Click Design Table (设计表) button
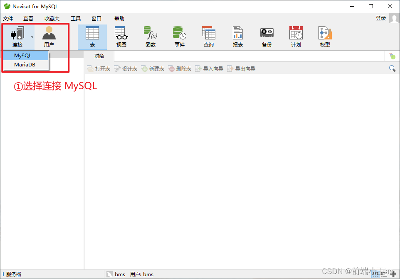This screenshot has width=400, height=279. pos(126,69)
